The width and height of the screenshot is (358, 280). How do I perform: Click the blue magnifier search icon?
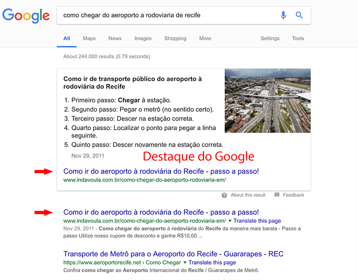click(299, 15)
